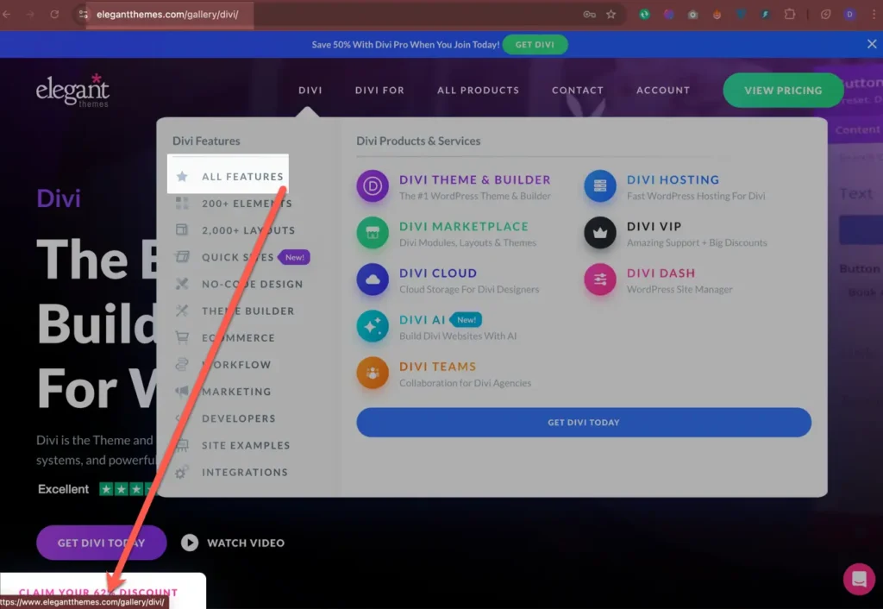Screen dimensions: 883x609
Task: Click the blue GET DIVI TODAY button
Action: tap(584, 423)
